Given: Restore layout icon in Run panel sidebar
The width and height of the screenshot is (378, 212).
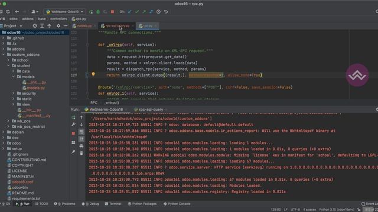Looking at the screenshot, I should (x=73, y=143).
